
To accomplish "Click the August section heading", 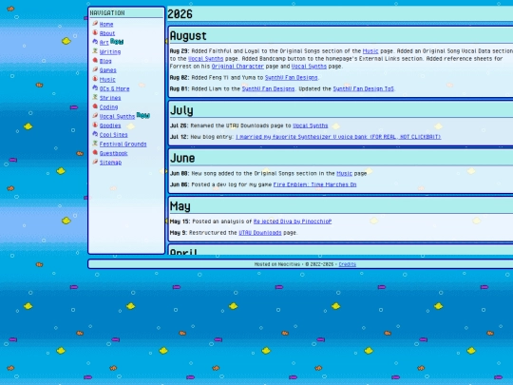I will [x=188, y=36].
